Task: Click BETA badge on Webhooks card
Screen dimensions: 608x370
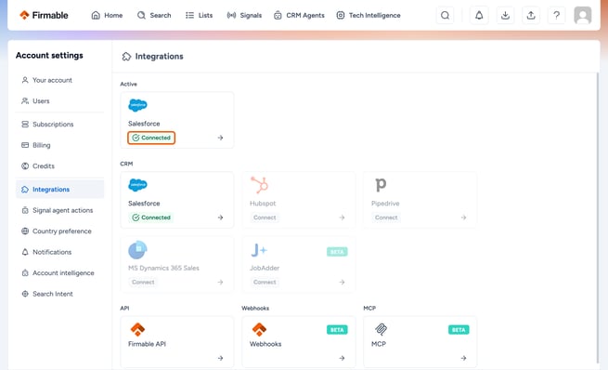Action: (x=337, y=330)
